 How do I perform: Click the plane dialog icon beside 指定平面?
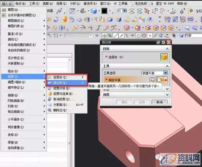[x=152, y=80]
